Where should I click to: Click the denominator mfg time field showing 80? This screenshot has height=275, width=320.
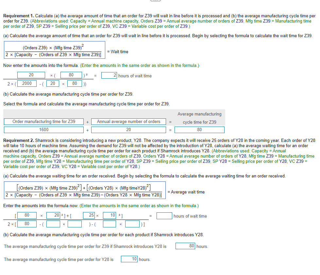pos(75,83)
